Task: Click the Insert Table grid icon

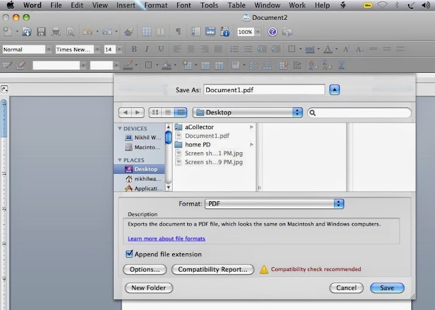Action: (146, 31)
